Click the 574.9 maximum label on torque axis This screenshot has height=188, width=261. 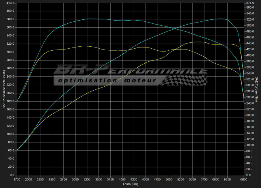tap(250, 3)
